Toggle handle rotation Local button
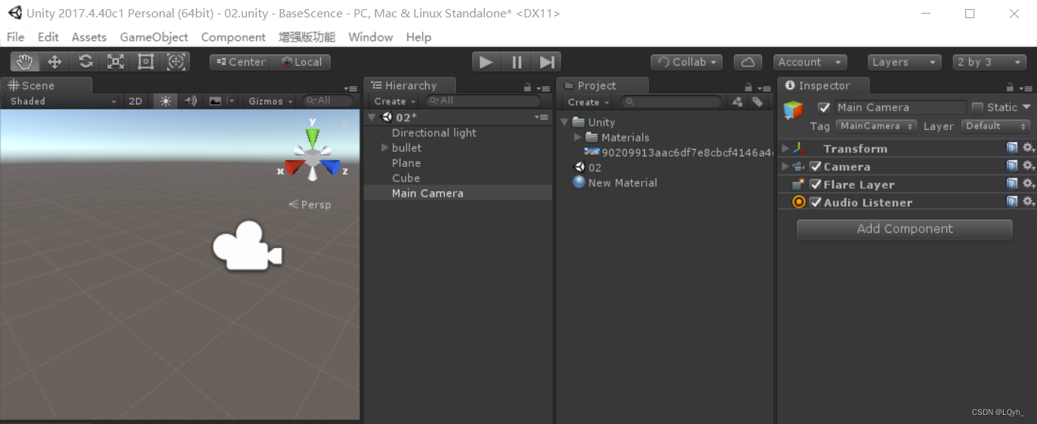The image size is (1037, 424). [301, 62]
